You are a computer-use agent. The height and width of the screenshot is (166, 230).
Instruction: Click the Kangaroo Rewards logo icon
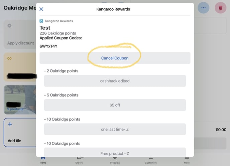click(x=41, y=21)
